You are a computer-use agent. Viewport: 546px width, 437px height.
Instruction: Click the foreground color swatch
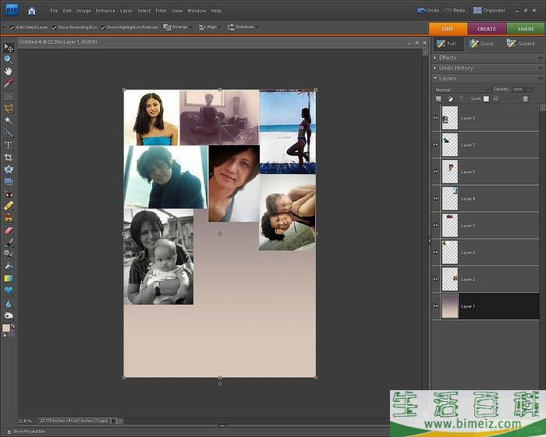tap(6, 328)
